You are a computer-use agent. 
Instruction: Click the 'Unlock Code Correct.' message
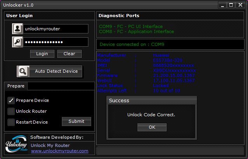(x=151, y=115)
